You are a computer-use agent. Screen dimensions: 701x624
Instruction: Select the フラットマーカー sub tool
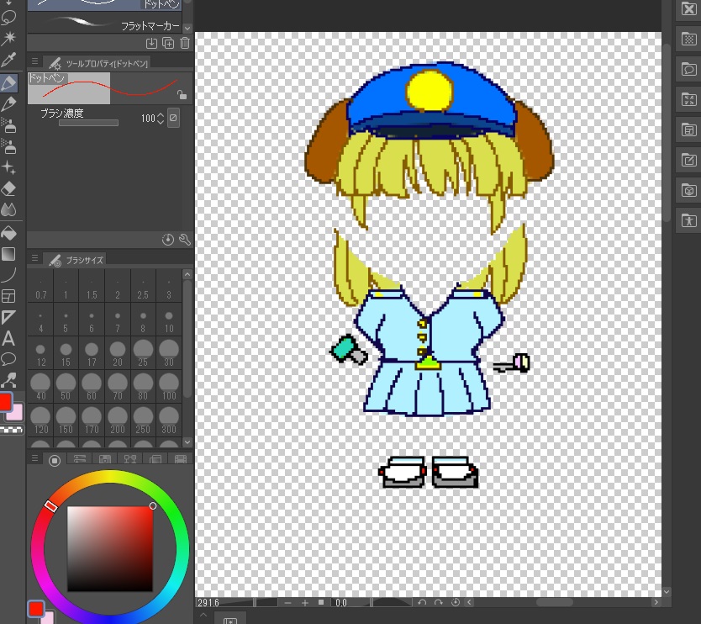pyautogui.click(x=105, y=24)
